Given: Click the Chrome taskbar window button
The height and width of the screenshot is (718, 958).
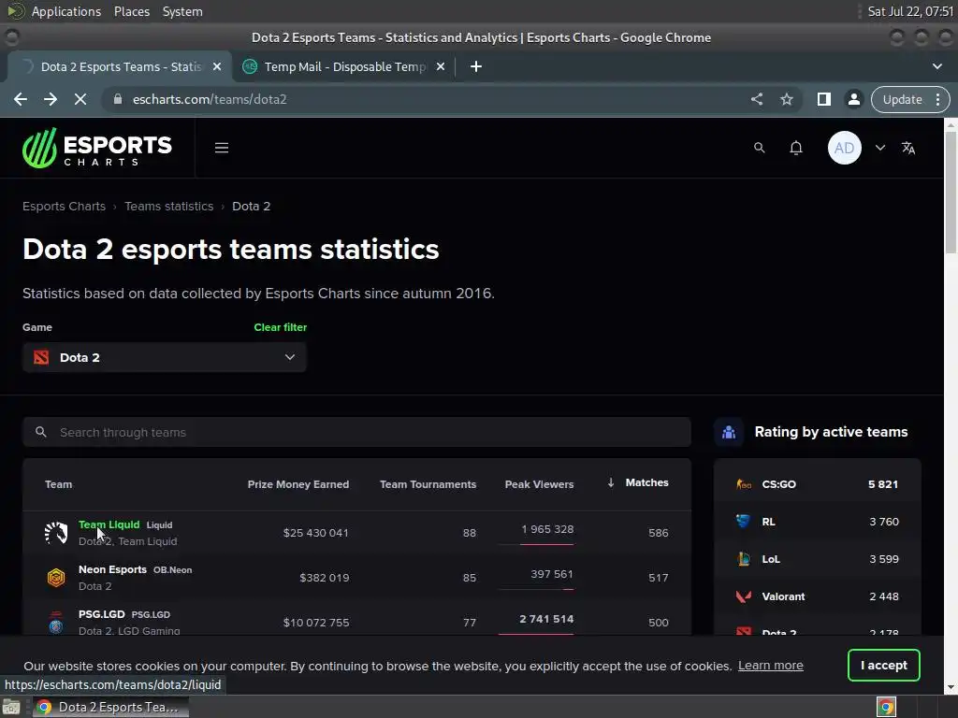Looking at the screenshot, I should point(110,707).
